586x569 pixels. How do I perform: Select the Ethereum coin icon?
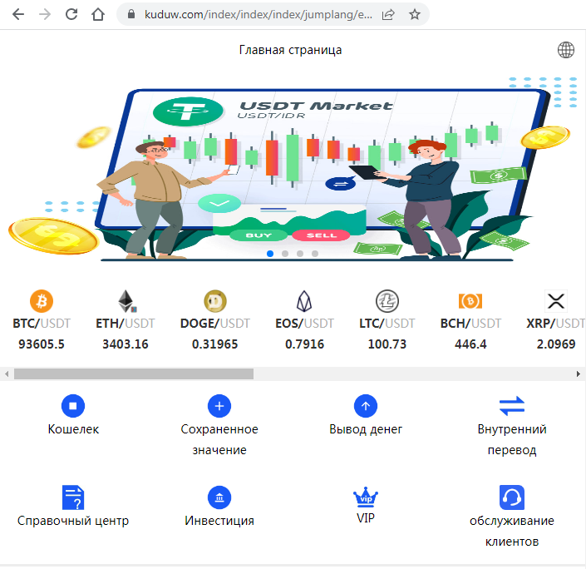(x=126, y=301)
